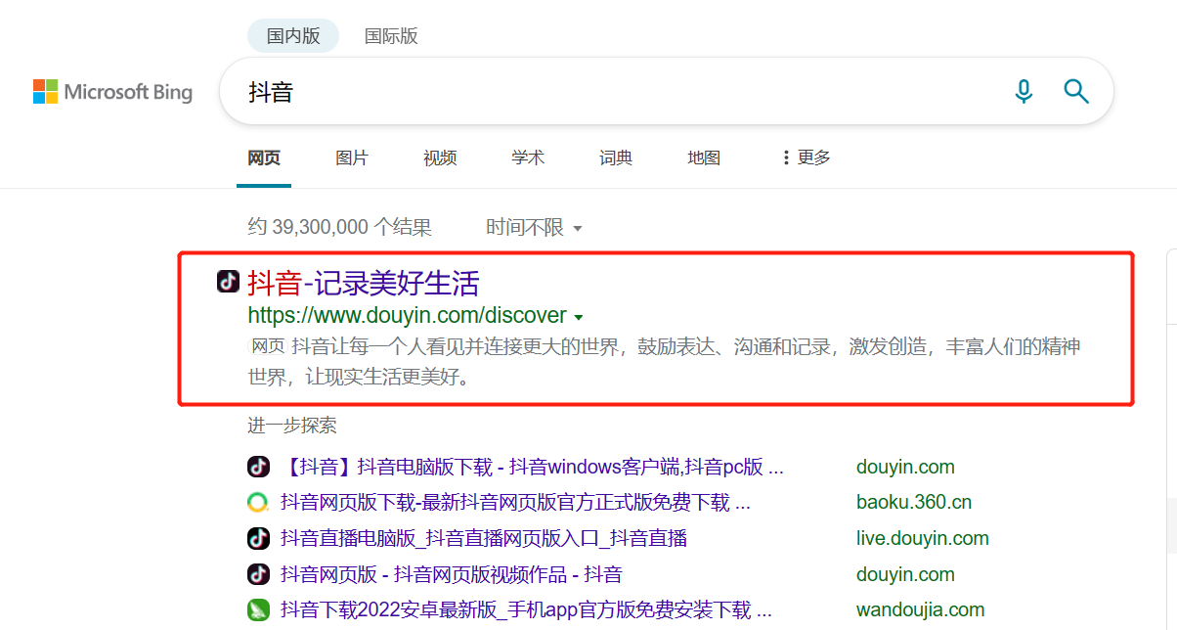Image resolution: width=1177 pixels, height=630 pixels.
Task: Click Douyin icon beside 抖音-记录美好生活 title
Action: pos(228,282)
